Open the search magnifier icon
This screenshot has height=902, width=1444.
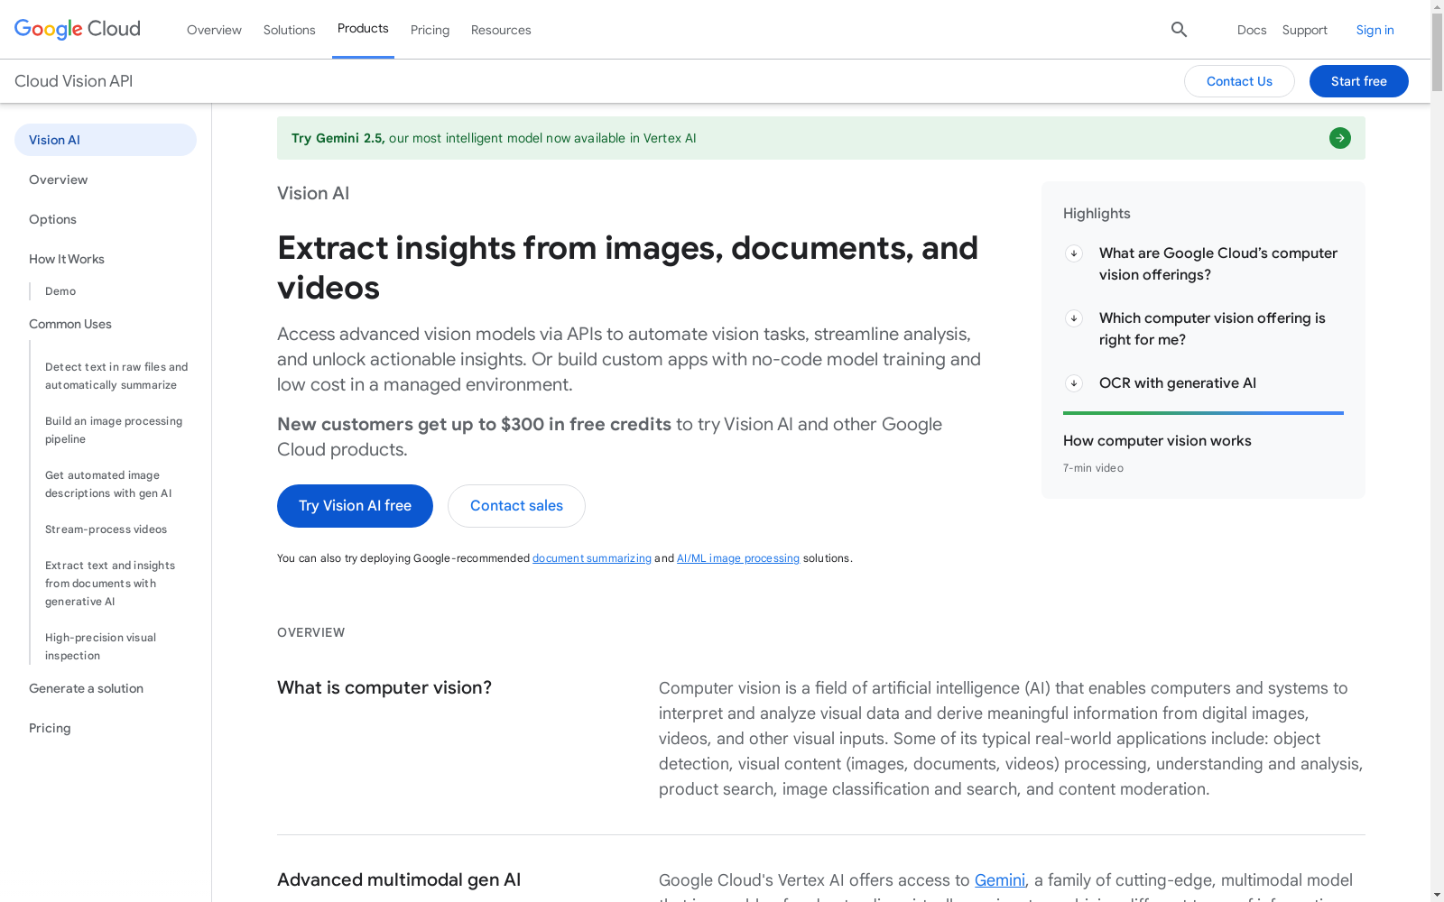[1179, 30]
